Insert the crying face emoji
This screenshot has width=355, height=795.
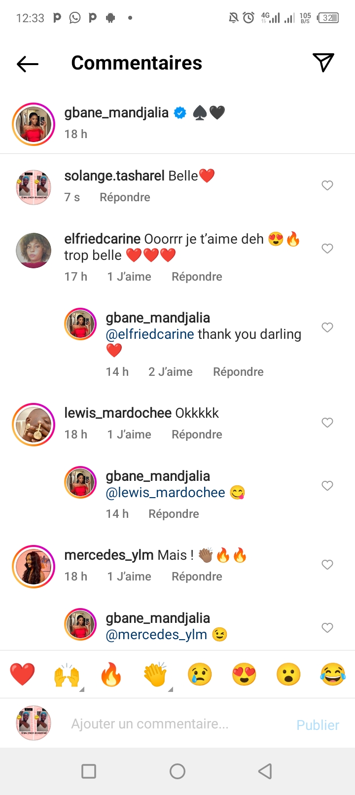point(200,674)
